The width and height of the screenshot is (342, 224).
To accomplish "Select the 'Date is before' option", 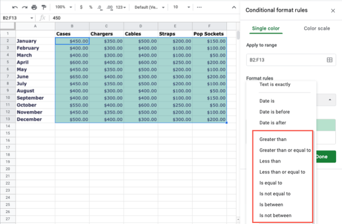I will [275, 112].
